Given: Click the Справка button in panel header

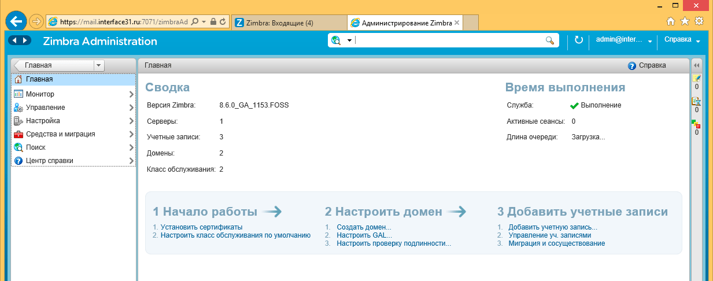Looking at the screenshot, I should 646,66.
